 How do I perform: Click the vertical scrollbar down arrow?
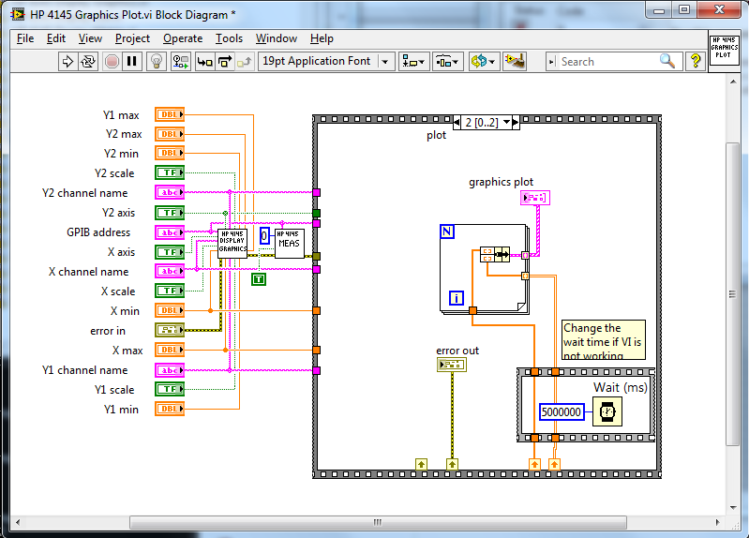point(733,508)
